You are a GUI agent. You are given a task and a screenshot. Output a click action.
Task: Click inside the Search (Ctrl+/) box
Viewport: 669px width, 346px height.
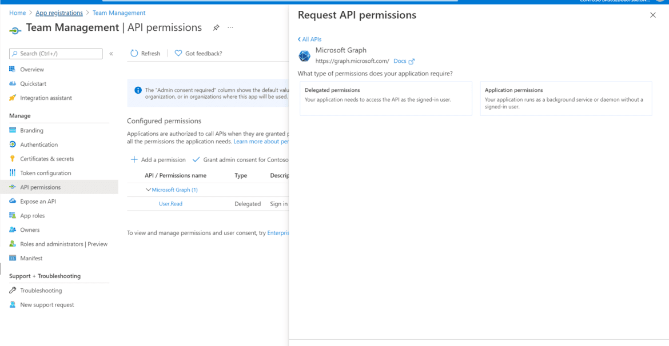tap(56, 54)
